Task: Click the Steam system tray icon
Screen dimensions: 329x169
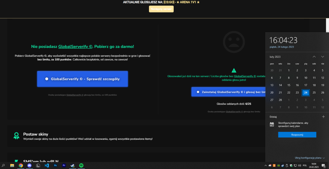Action: pyautogui.click(x=283, y=165)
